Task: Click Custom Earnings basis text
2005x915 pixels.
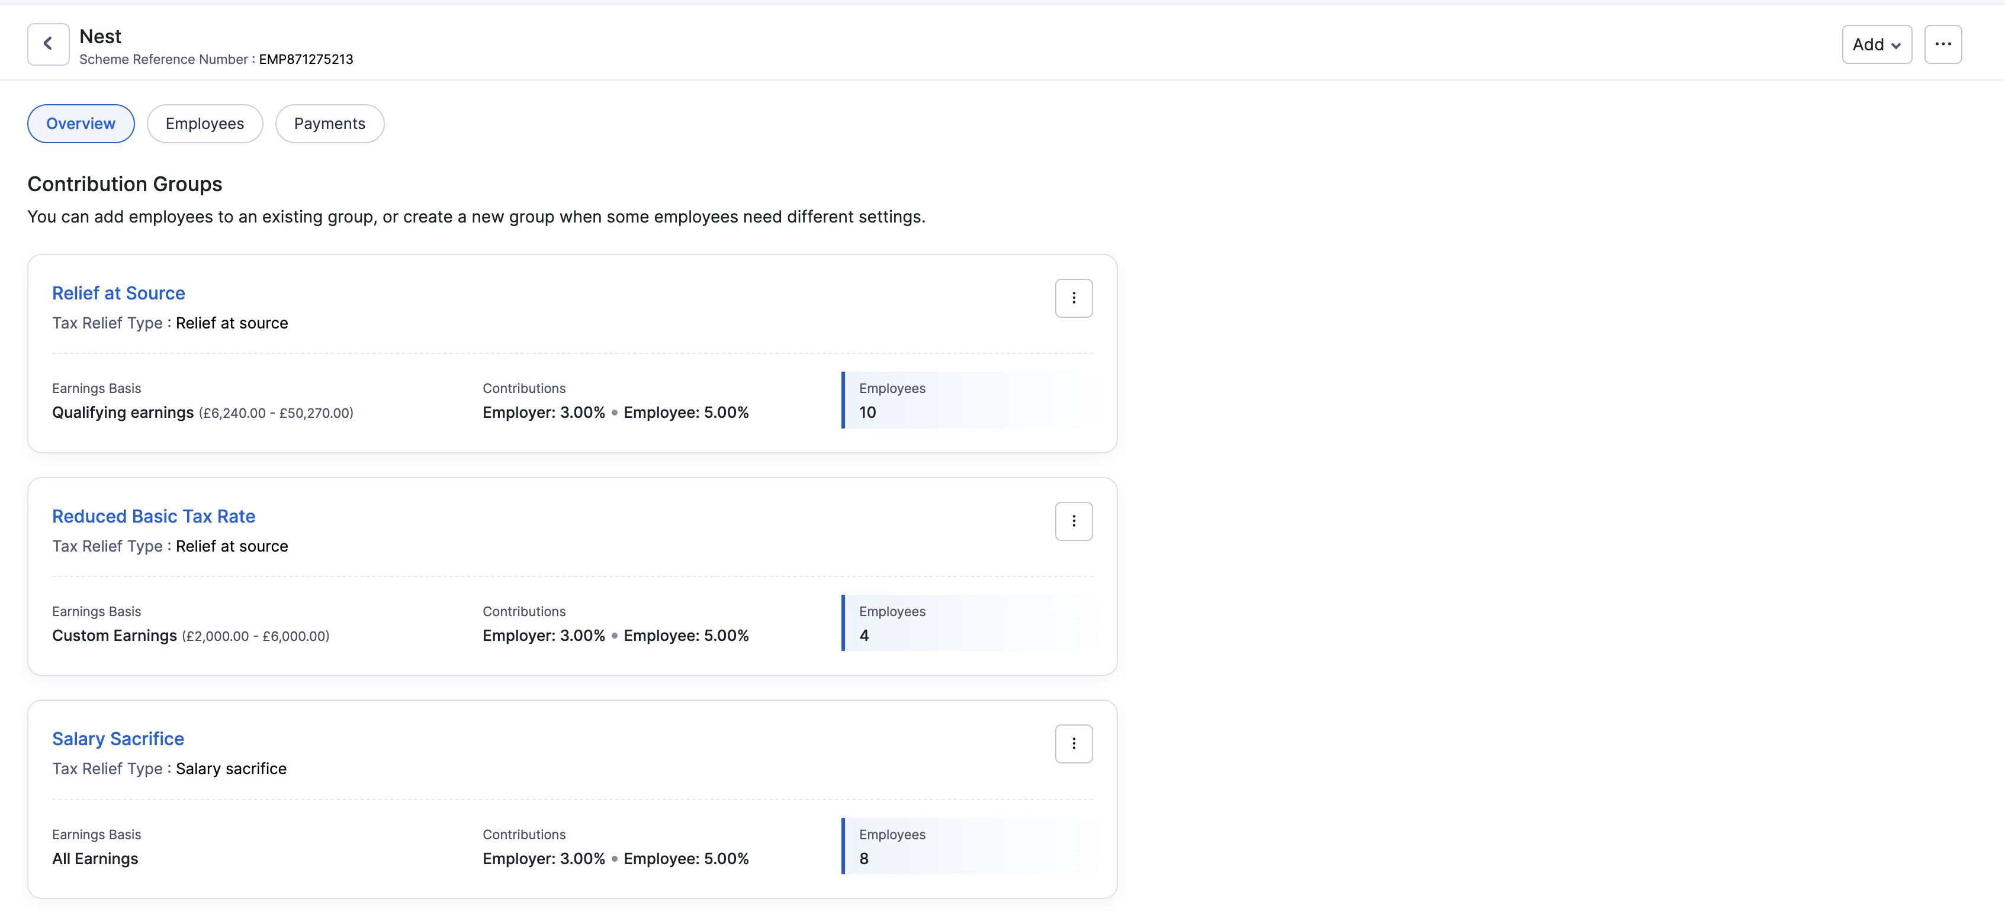Action: [x=114, y=636]
